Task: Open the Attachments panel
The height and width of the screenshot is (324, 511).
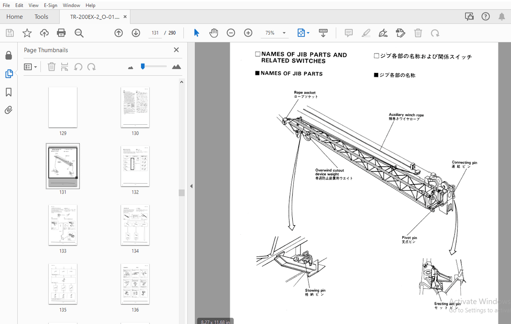Action: (x=9, y=110)
